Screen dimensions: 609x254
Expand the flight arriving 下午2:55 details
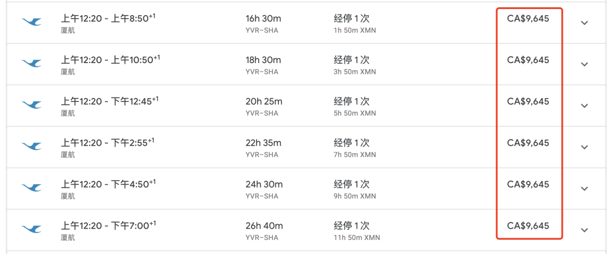[x=585, y=148]
